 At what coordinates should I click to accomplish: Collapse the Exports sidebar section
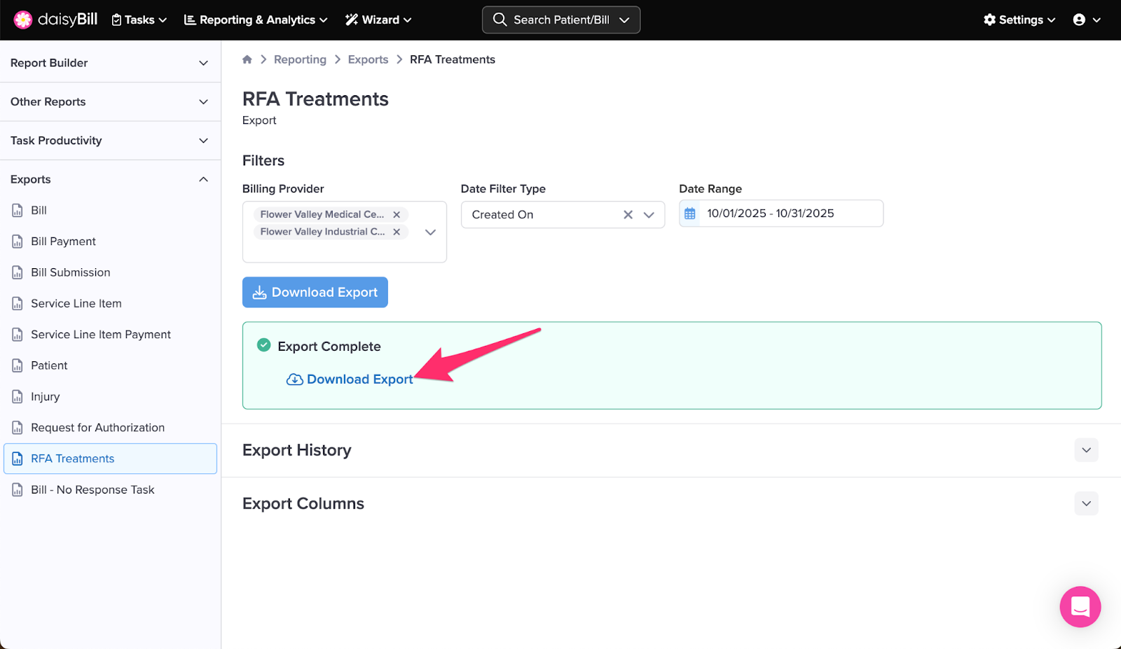pos(203,179)
